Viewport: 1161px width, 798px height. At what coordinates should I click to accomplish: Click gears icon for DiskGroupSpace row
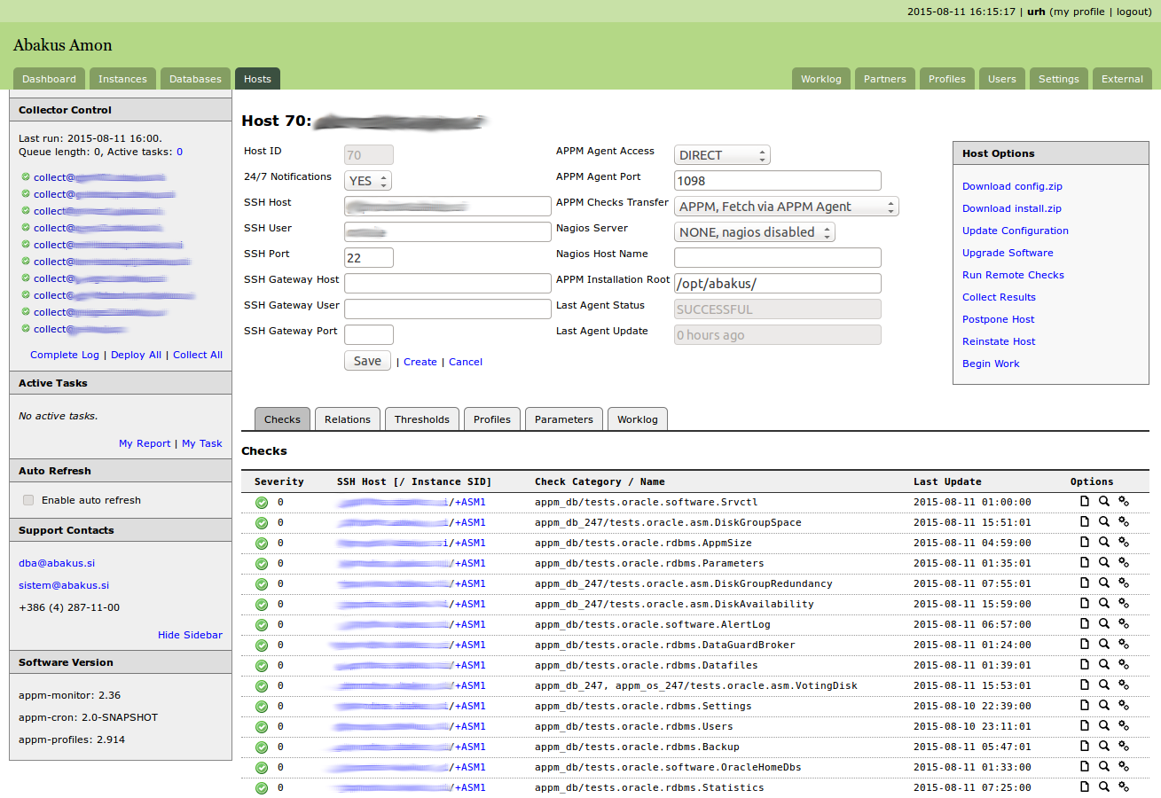click(x=1124, y=522)
